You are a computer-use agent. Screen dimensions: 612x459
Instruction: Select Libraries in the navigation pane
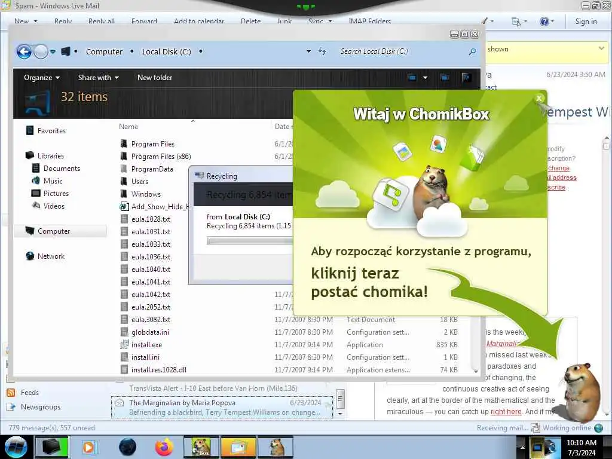pos(51,156)
